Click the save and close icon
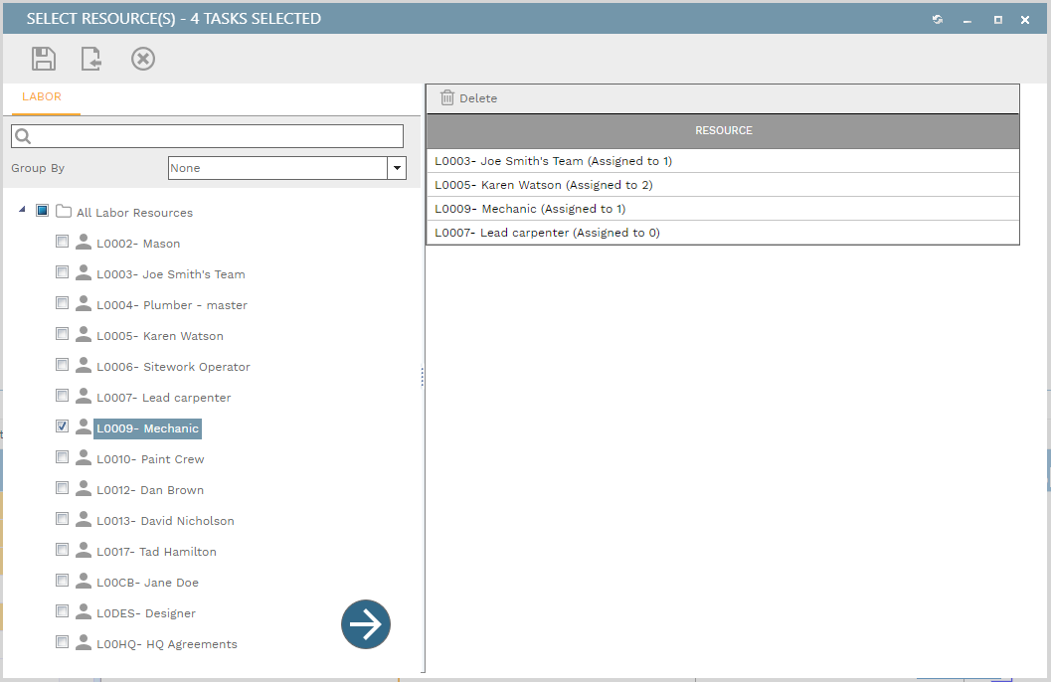Screen dimensions: 1051x682 pyautogui.click(x=92, y=60)
